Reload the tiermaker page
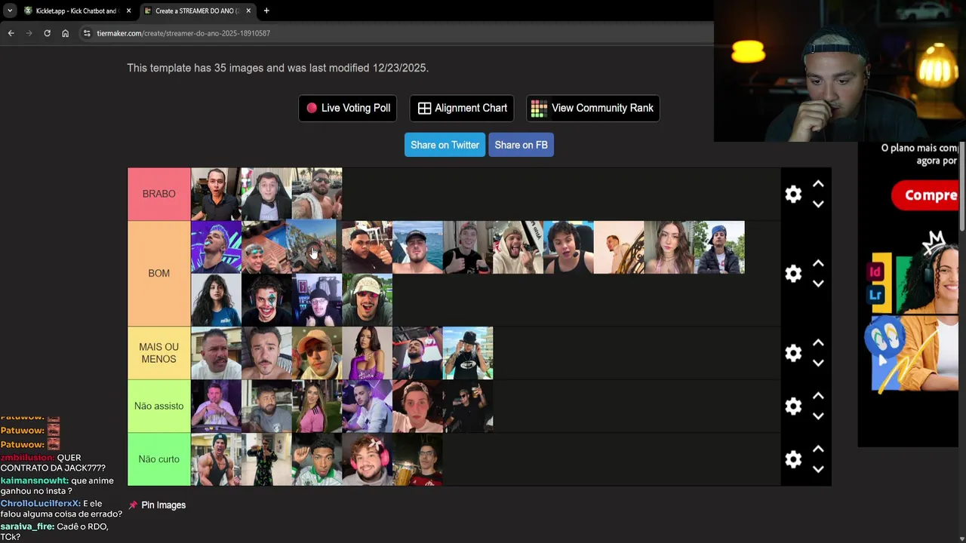The image size is (966, 543). (x=47, y=33)
